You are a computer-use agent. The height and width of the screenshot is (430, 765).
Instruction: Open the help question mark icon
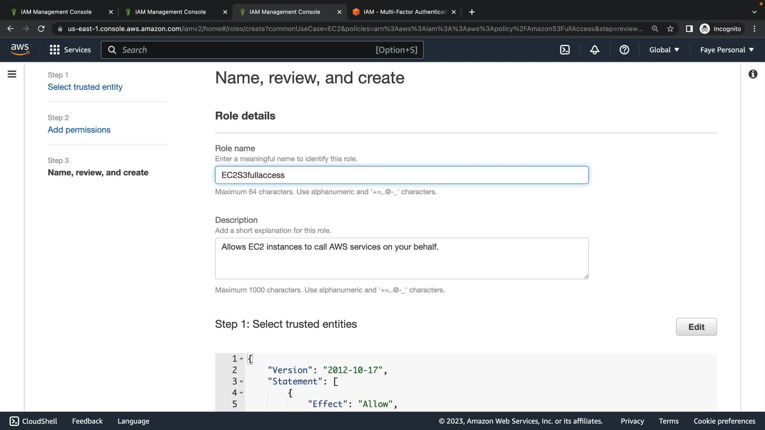tap(624, 50)
